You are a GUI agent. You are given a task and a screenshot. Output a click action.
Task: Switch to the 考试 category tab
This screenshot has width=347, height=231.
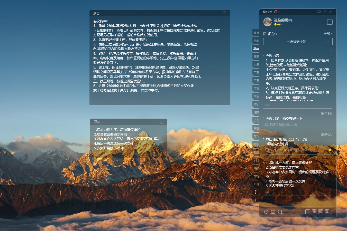256,97
